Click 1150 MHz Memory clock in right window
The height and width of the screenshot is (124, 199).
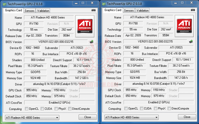159,90
